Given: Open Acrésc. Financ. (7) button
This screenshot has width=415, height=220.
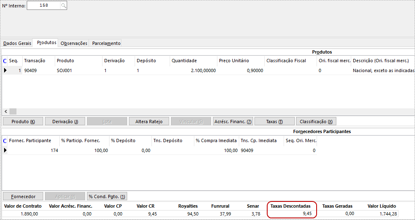Looking at the screenshot, I should [233, 122].
